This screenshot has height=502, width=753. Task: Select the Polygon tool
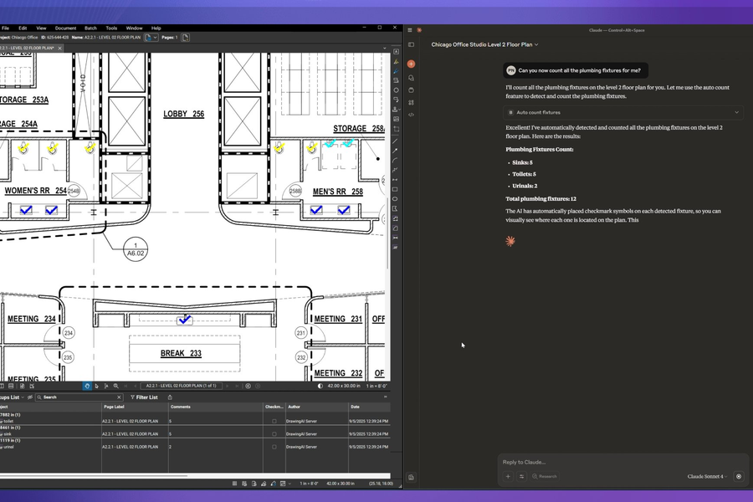tap(395, 208)
